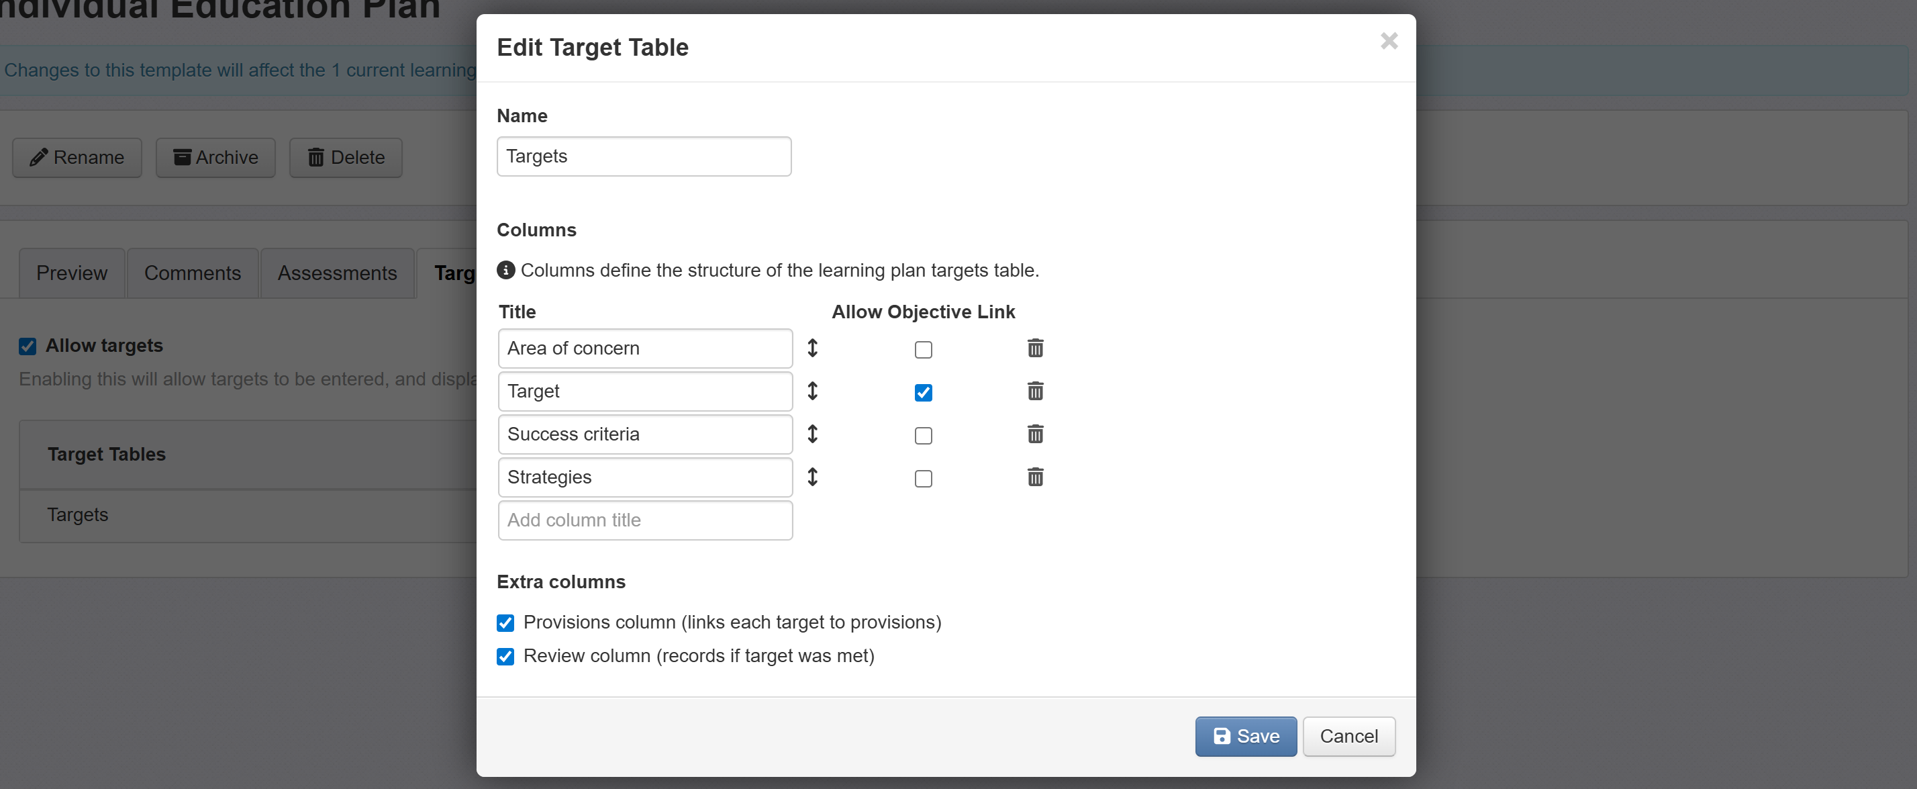Cancel editing the target table

click(1348, 736)
